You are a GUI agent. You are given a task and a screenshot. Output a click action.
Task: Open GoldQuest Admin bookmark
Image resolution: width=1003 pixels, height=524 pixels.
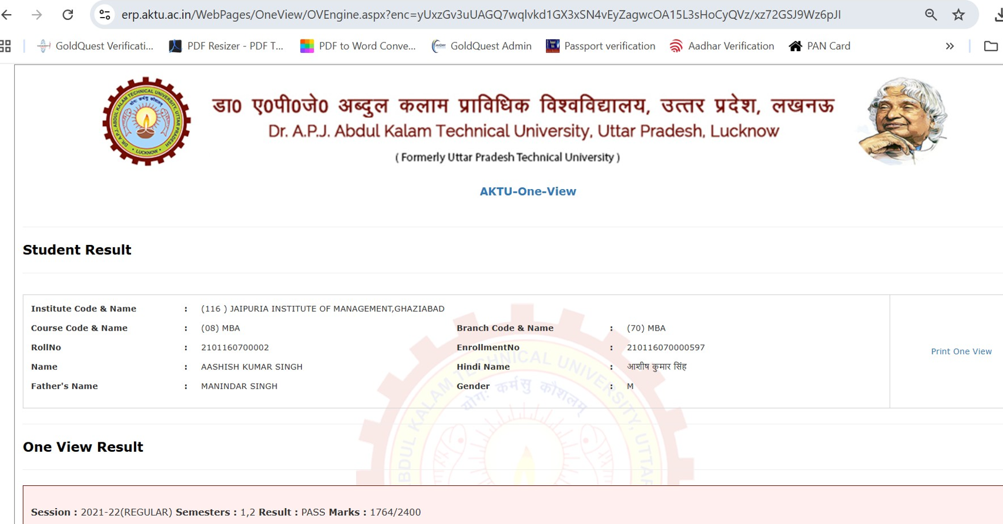(481, 46)
